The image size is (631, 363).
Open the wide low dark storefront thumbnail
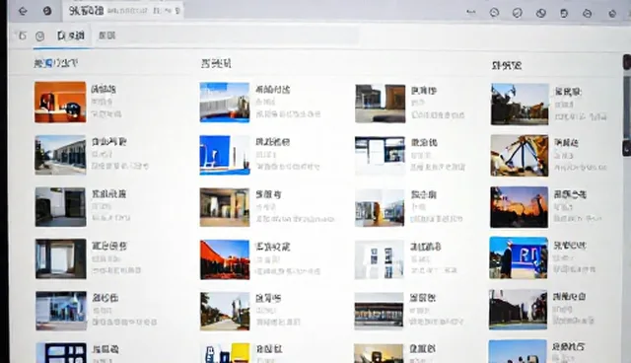point(379,311)
